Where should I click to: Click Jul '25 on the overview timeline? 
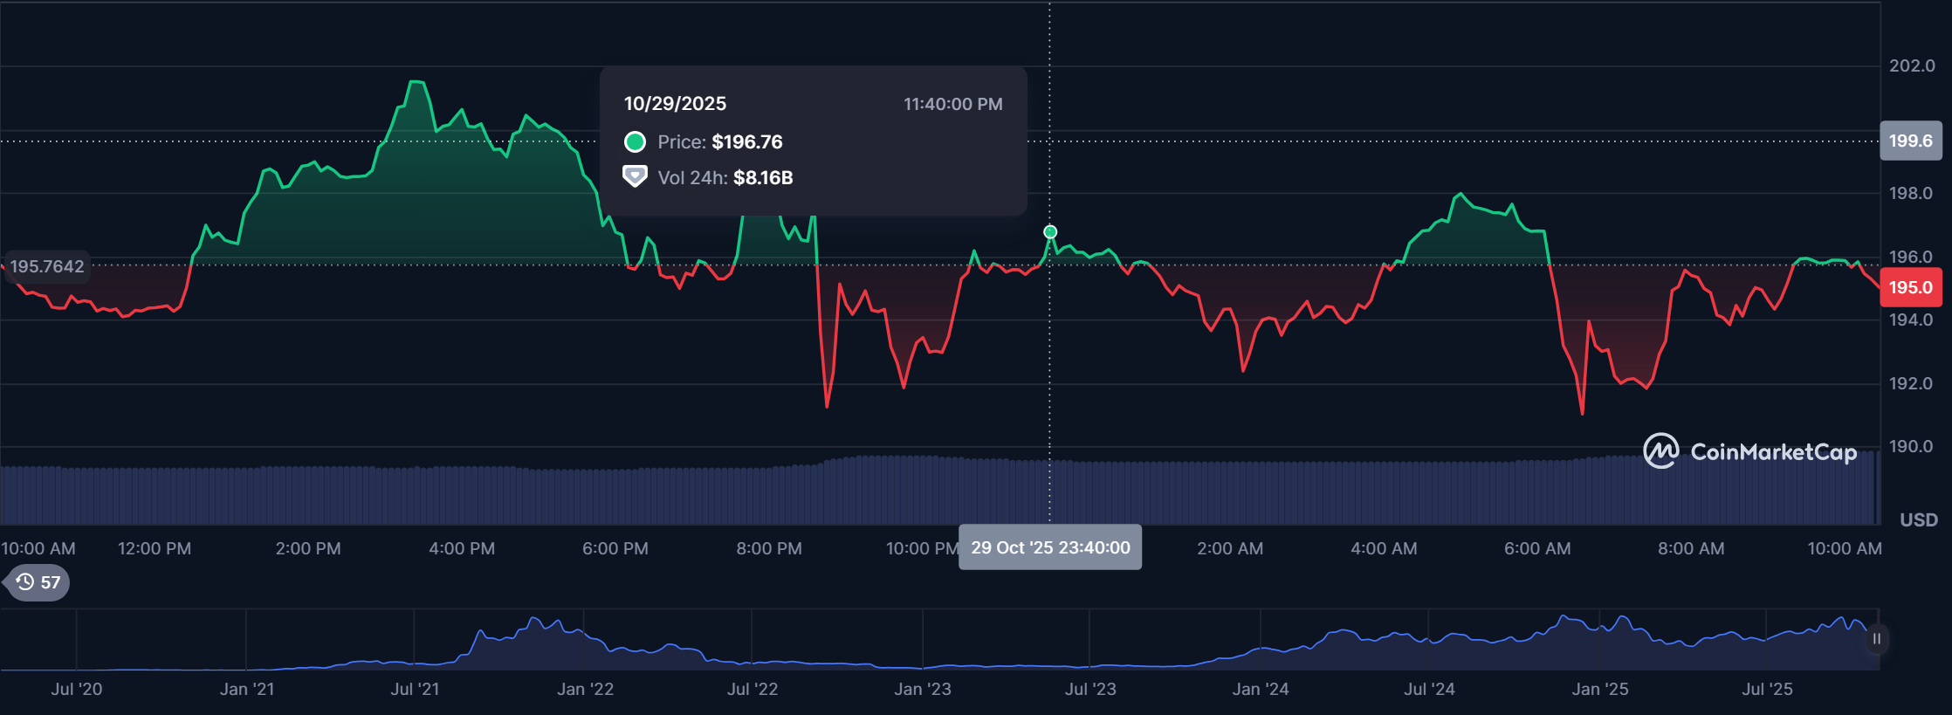(1767, 689)
